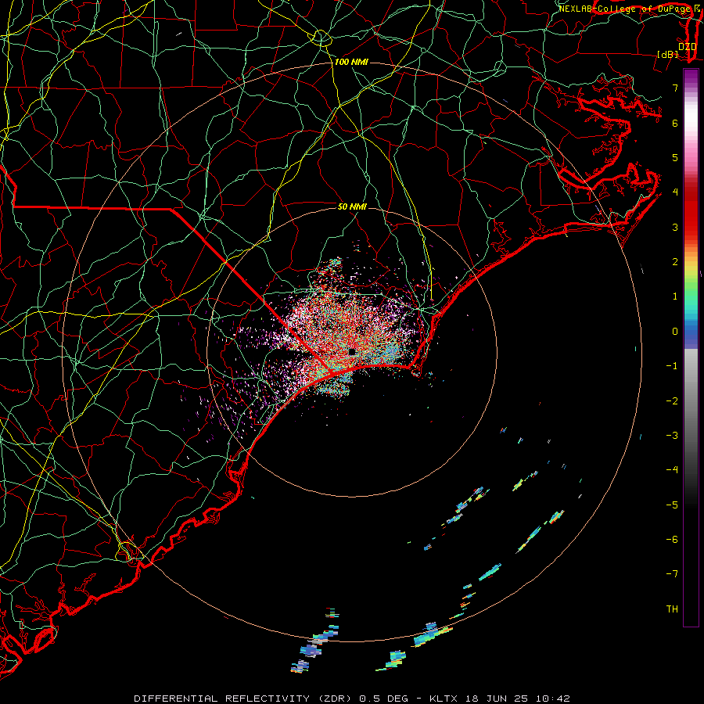704x704 pixels.
Task: Click the color scale tick label "-2"
Action: (x=672, y=401)
